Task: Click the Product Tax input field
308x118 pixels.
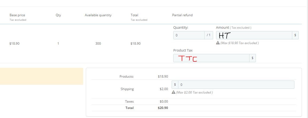Action: click(x=211, y=58)
